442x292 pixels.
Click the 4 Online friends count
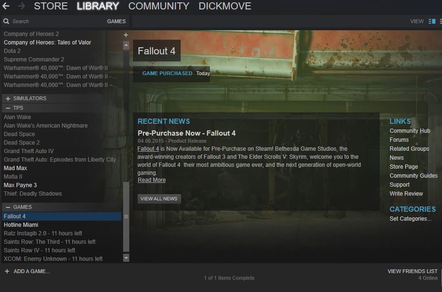428,278
